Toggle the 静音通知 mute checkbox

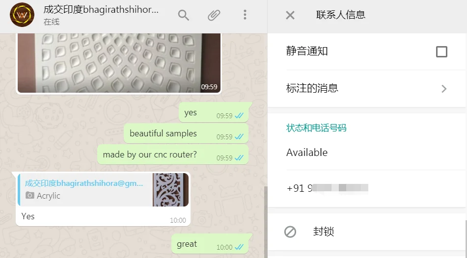(441, 52)
